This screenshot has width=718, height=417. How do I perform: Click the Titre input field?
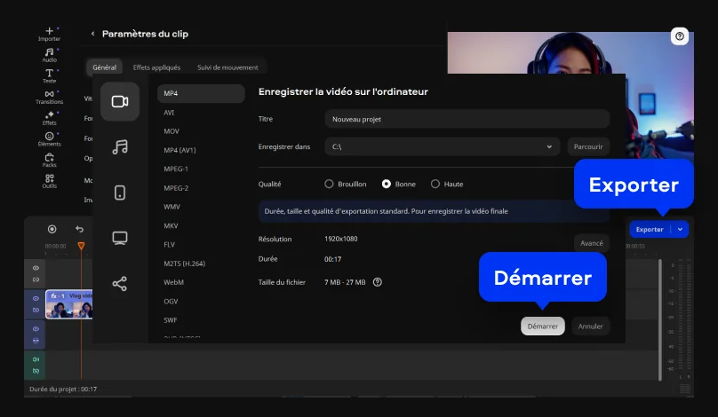point(467,119)
